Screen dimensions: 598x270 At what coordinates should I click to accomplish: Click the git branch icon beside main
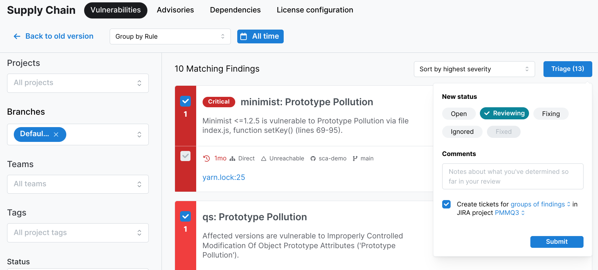355,159
